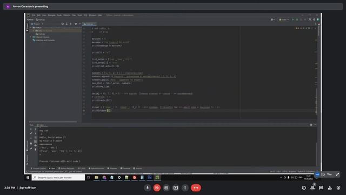Open the Meet activities panel
Image resolution: width=346 pixels, height=195 pixels.
pos(330,188)
